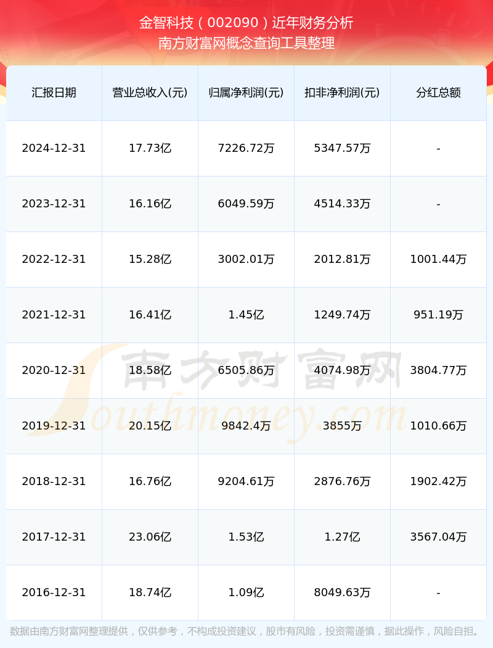Select the 6505.86万 net profit cell
This screenshot has height=648, width=493.
coord(246,370)
